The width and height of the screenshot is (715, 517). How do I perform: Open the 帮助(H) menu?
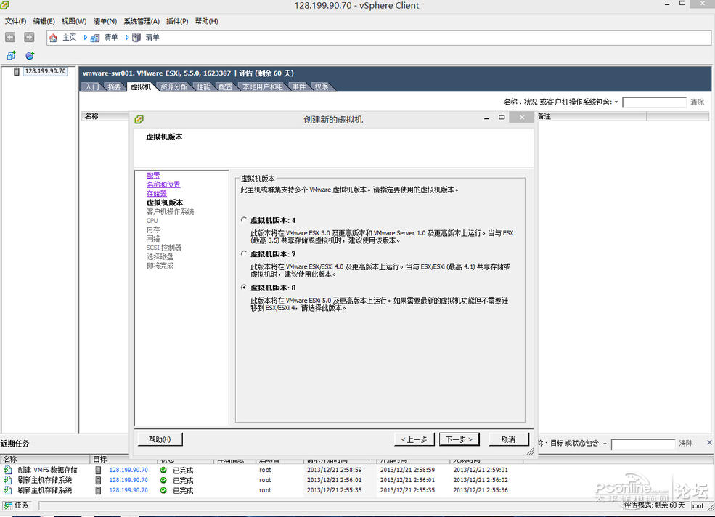pyautogui.click(x=207, y=21)
